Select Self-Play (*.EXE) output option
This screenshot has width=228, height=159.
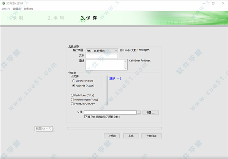click(73, 81)
